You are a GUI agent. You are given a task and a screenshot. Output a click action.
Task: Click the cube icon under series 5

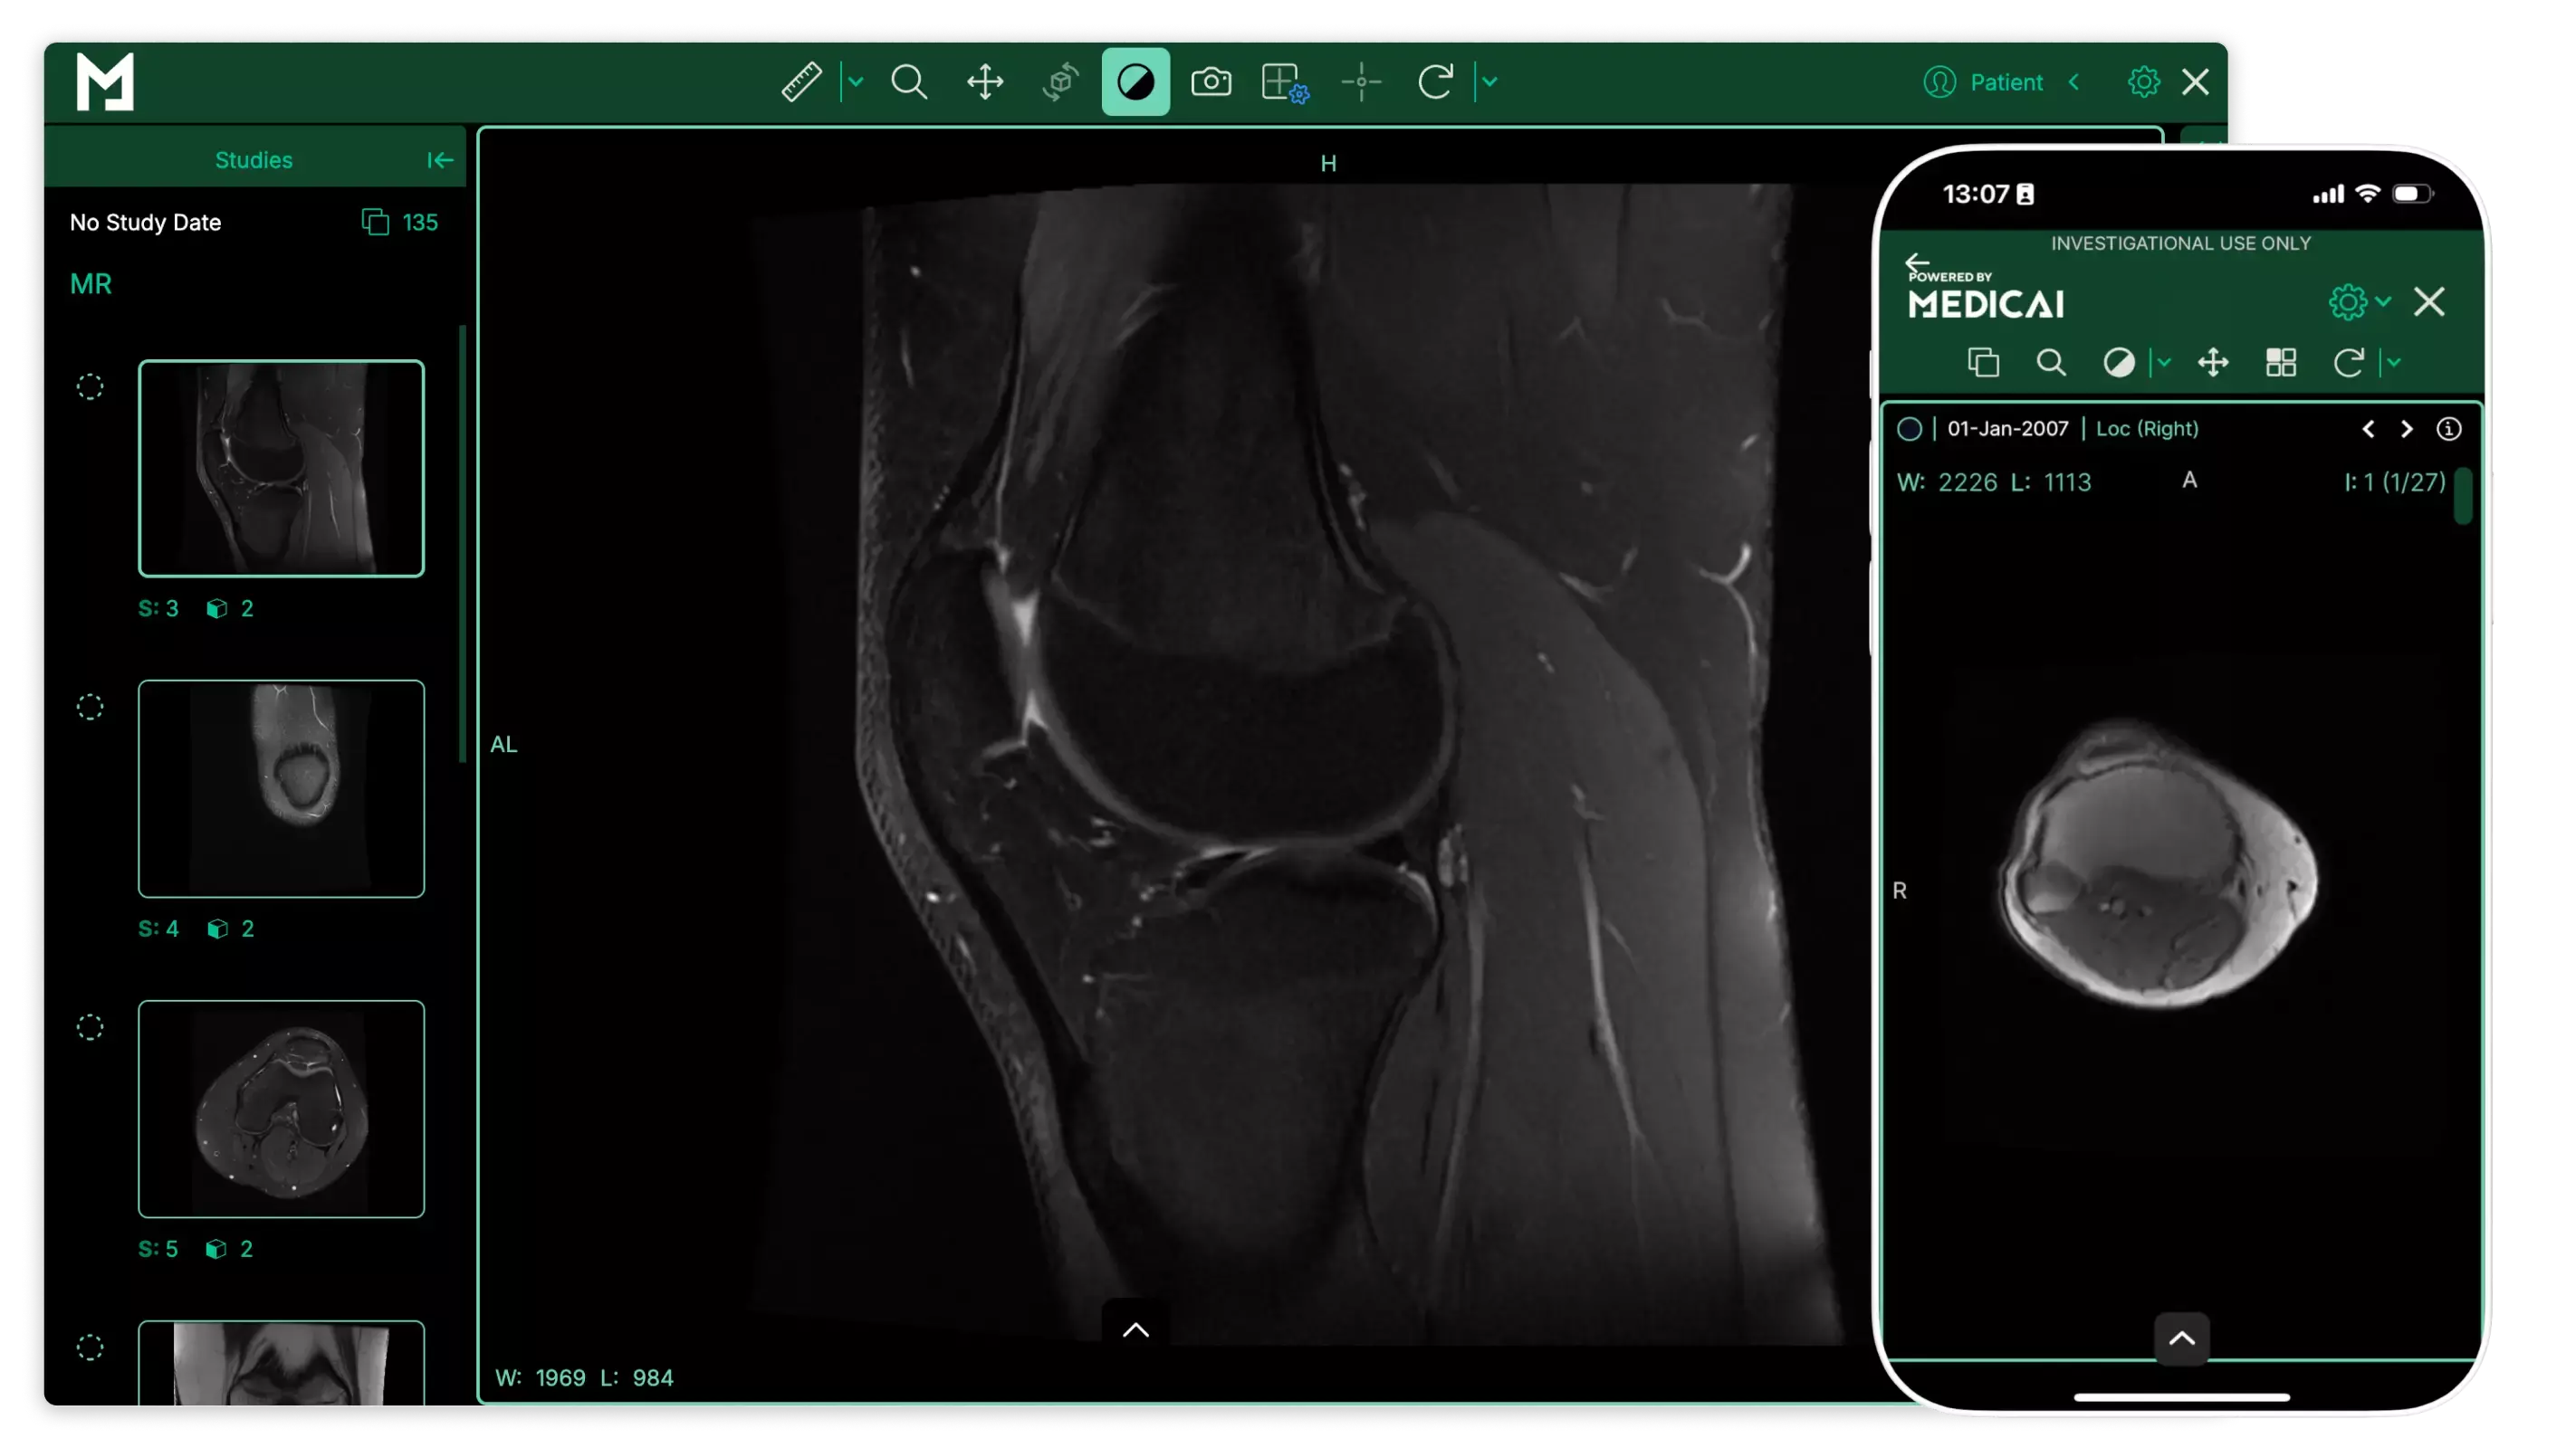pyautogui.click(x=216, y=1249)
